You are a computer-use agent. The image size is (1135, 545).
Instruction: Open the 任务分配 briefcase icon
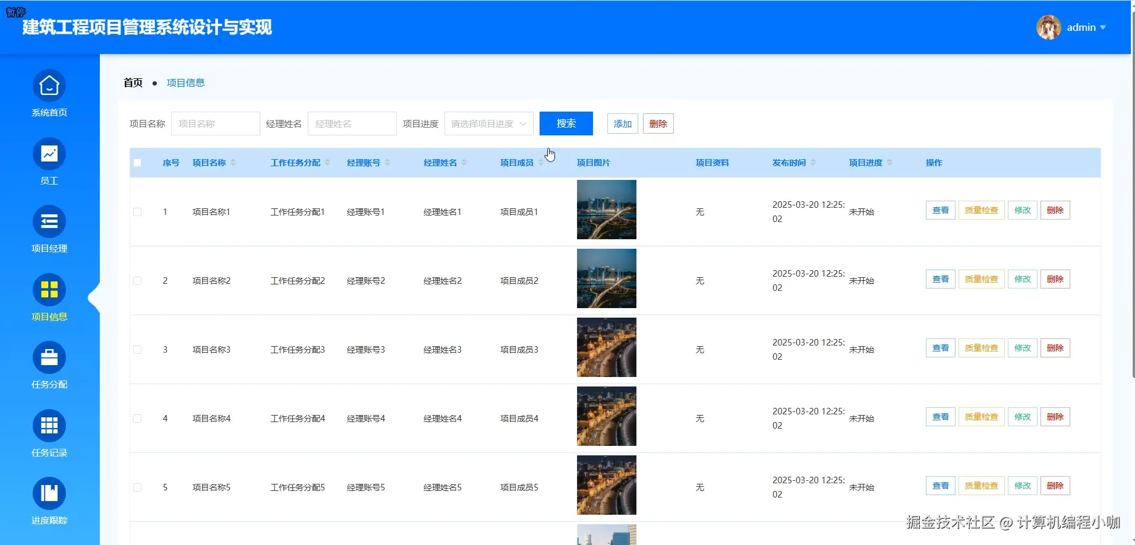pyautogui.click(x=49, y=358)
